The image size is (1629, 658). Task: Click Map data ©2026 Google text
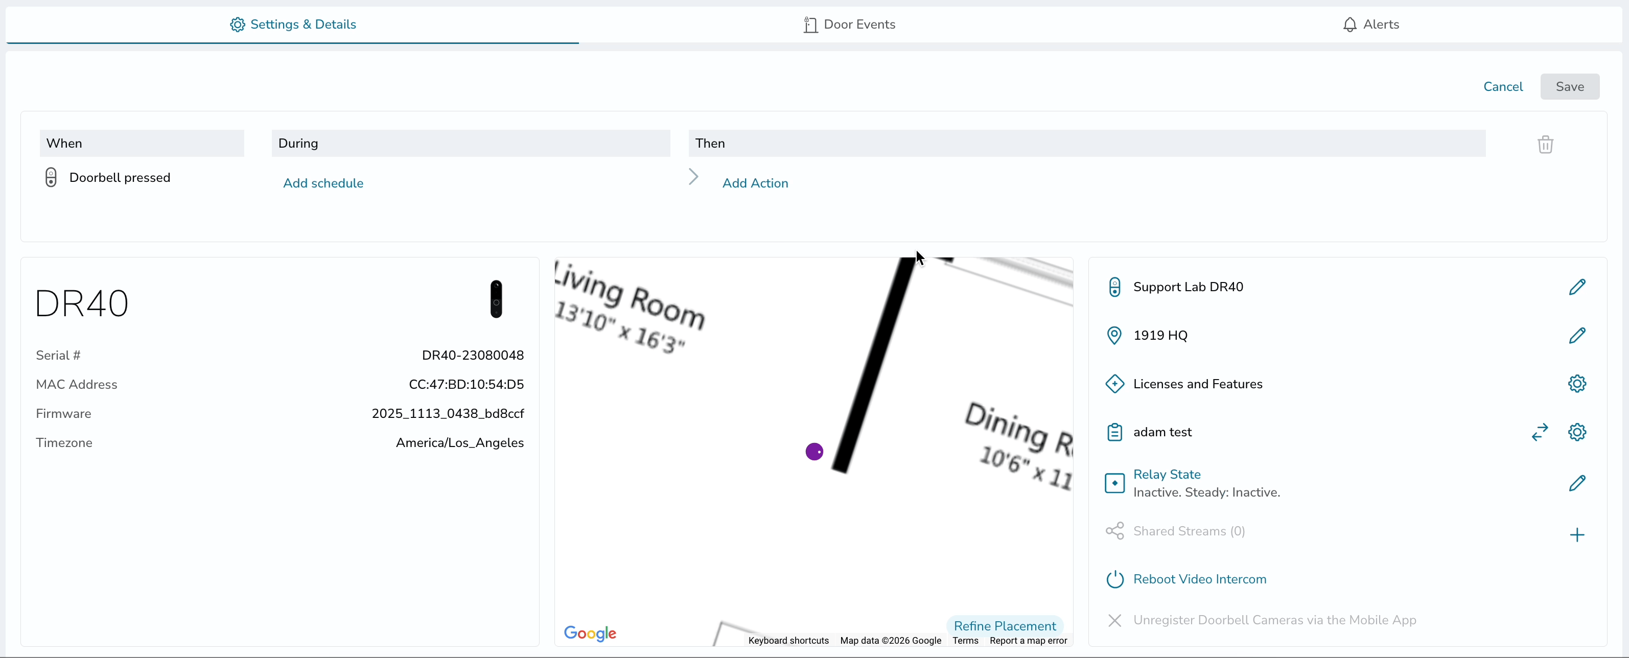pos(891,640)
